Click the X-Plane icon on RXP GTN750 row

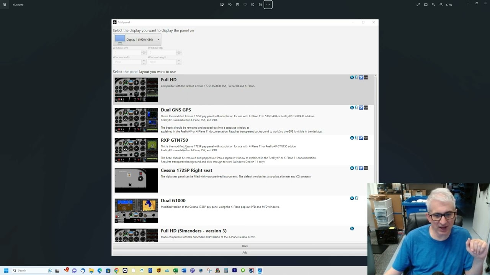pos(352,138)
